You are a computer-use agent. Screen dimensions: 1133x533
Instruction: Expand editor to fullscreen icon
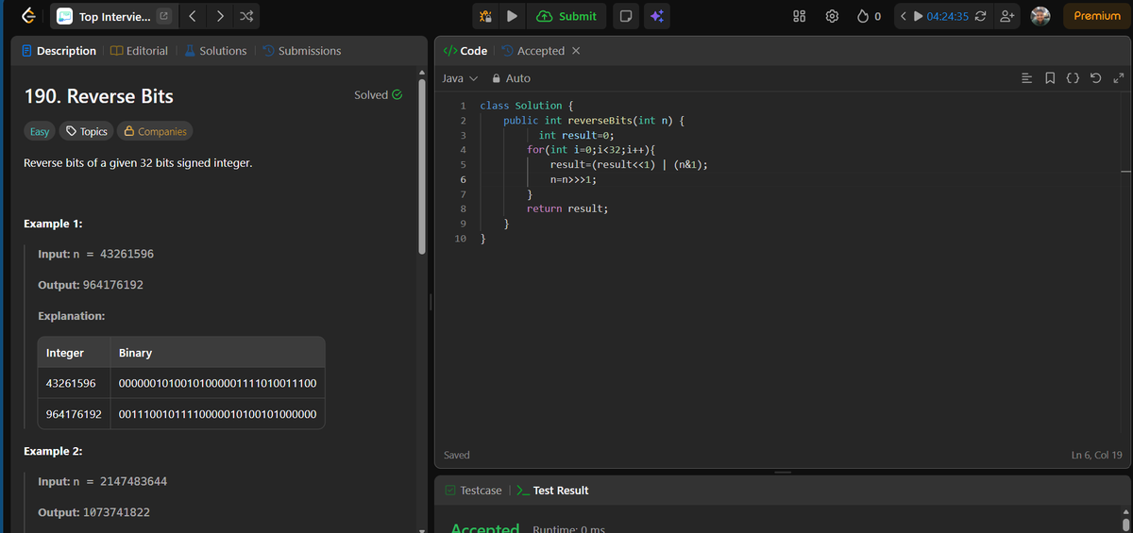click(x=1117, y=78)
